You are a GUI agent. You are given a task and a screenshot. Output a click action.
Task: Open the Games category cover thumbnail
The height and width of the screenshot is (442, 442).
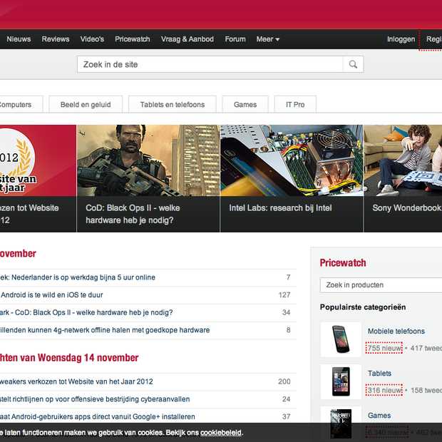(x=341, y=423)
